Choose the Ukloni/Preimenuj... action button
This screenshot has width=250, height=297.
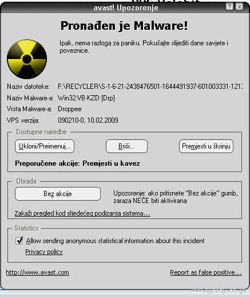(45, 146)
